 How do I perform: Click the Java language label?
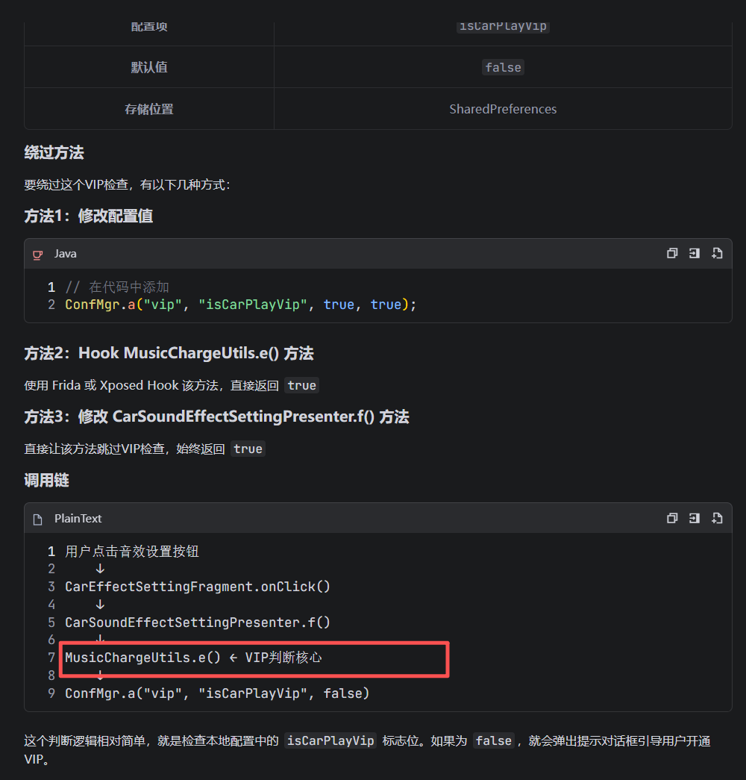(65, 254)
